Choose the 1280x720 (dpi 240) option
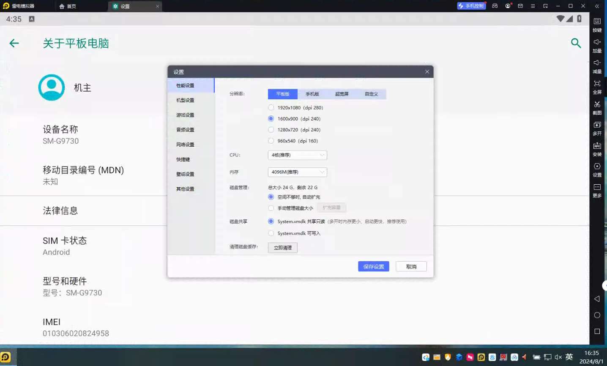607x366 pixels. 271,130
